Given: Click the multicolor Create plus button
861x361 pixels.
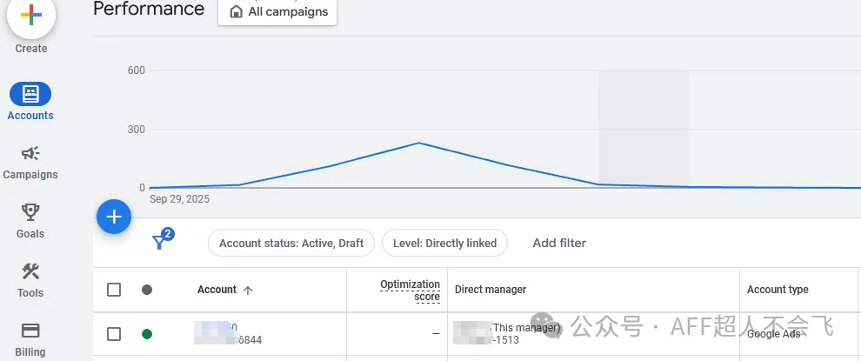Looking at the screenshot, I should [31, 16].
